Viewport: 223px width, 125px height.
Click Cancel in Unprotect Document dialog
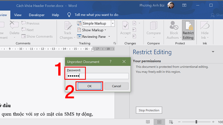(x=117, y=86)
